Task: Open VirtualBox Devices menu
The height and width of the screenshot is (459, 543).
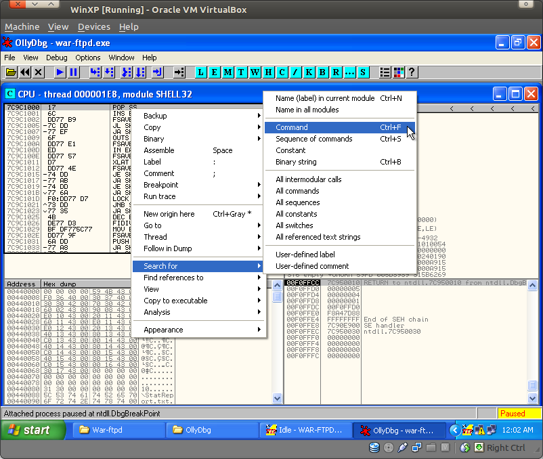Action: coord(94,26)
